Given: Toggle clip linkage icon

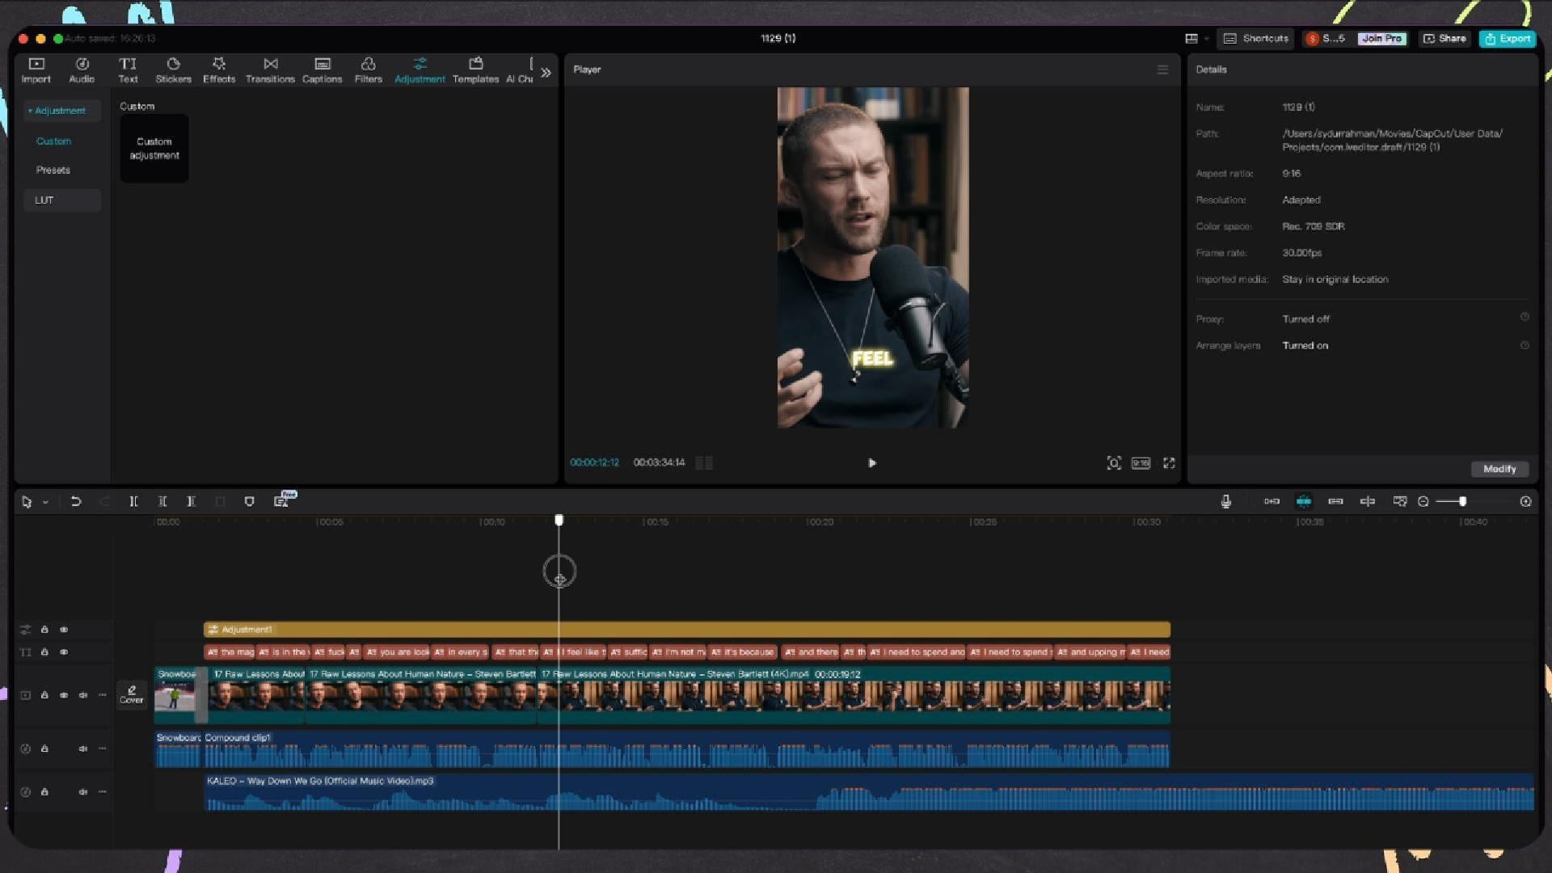Looking at the screenshot, I should [x=1335, y=502].
